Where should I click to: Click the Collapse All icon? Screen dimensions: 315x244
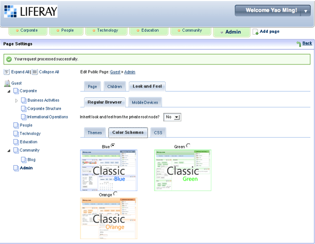[34, 72]
